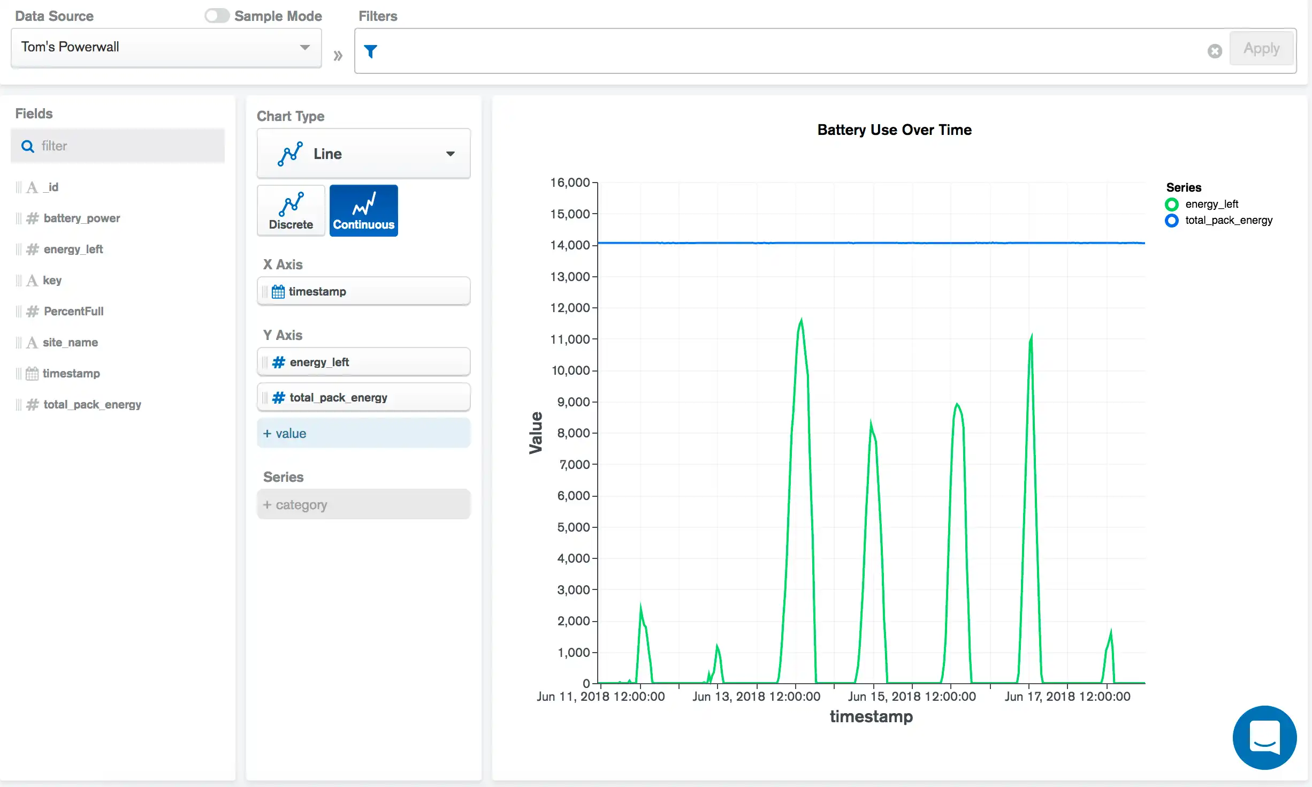Viewport: 1312px width, 787px height.
Task: Click the total_pack_energy hash icon on Y Axis
Action: pyautogui.click(x=279, y=397)
